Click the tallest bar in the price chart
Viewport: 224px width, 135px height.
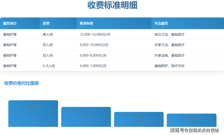pyautogui.click(x=33, y=114)
